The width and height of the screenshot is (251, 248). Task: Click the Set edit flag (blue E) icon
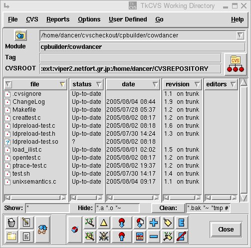point(182,223)
